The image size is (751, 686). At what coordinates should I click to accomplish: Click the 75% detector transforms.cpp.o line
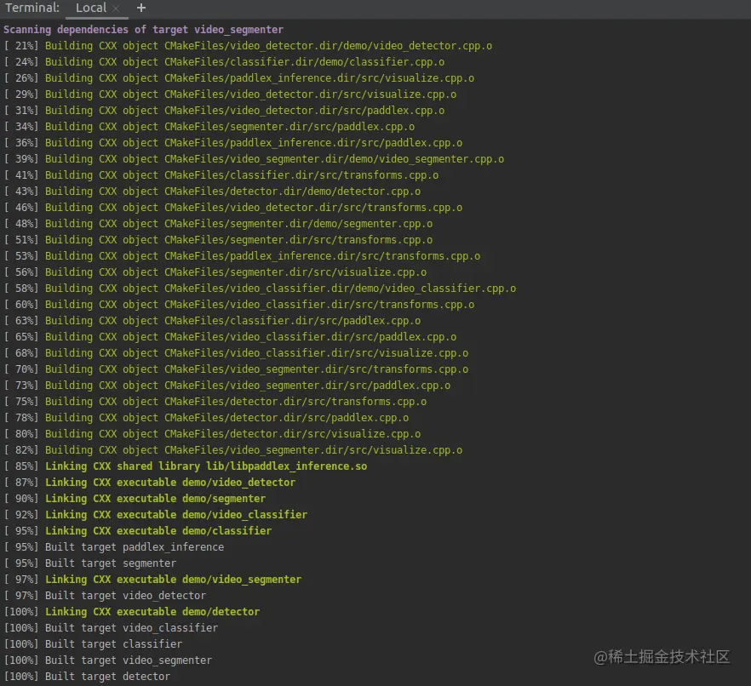pyautogui.click(x=215, y=402)
